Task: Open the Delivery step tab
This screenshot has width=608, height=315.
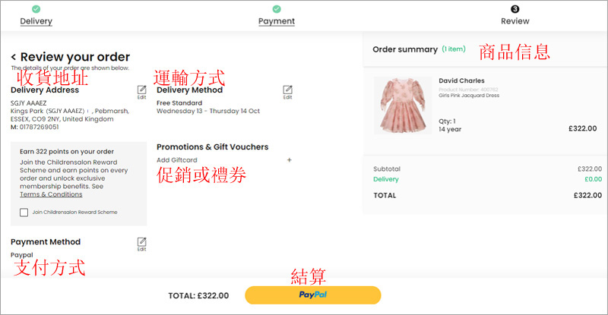Action: (36, 21)
